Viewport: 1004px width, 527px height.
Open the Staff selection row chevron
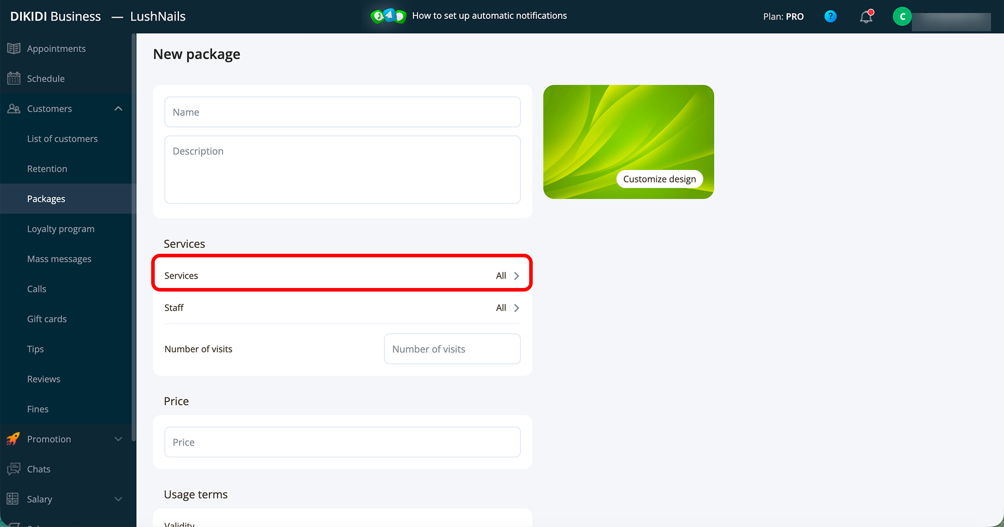pyautogui.click(x=517, y=308)
